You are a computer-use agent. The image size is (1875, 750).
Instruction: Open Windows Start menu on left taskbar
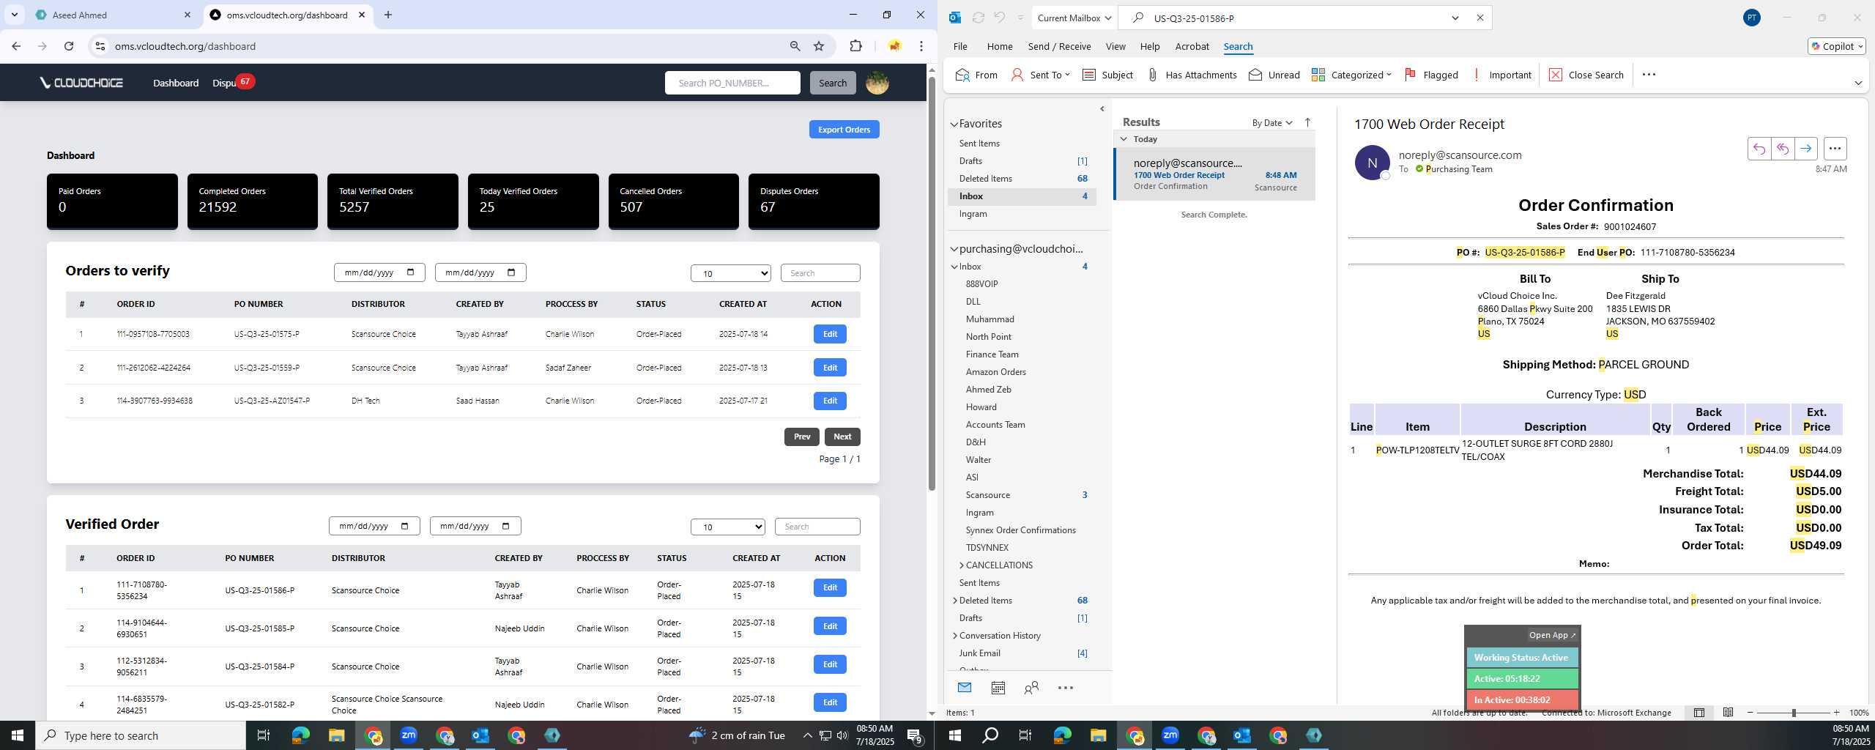(x=18, y=735)
